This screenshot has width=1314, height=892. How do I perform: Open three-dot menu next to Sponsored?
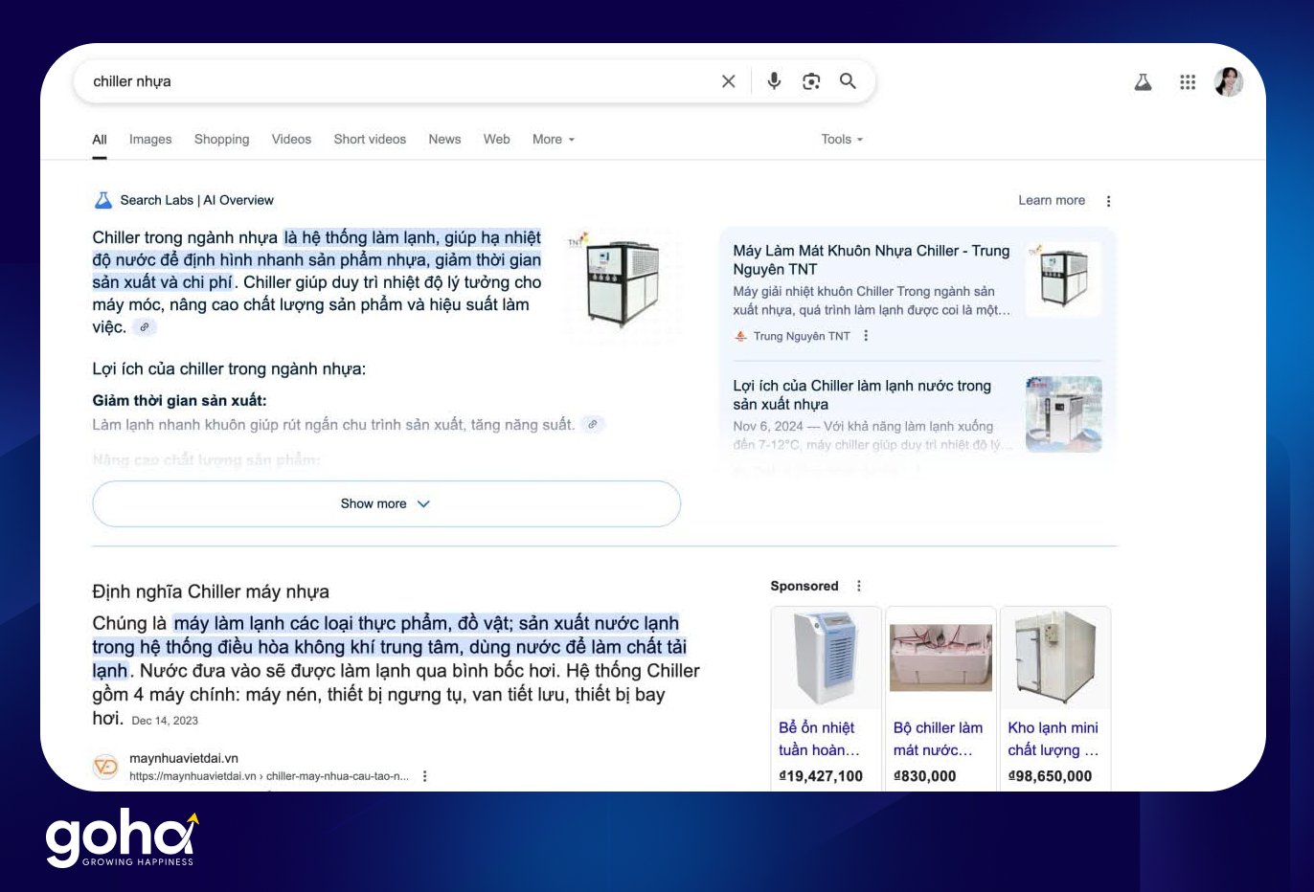(x=858, y=586)
